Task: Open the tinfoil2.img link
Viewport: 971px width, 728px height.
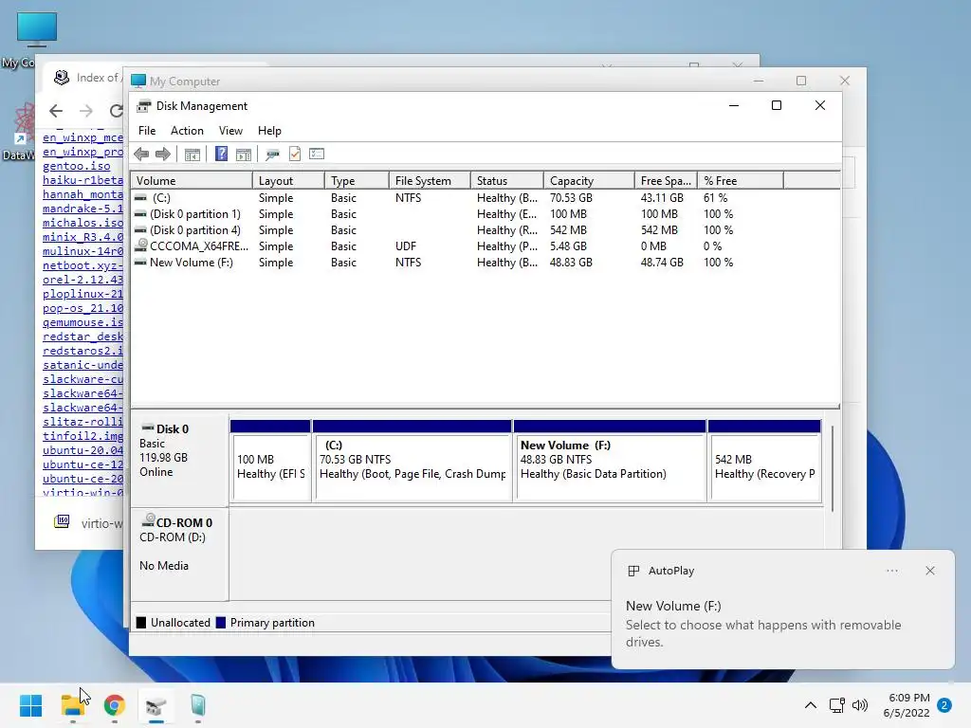Action: (83, 436)
